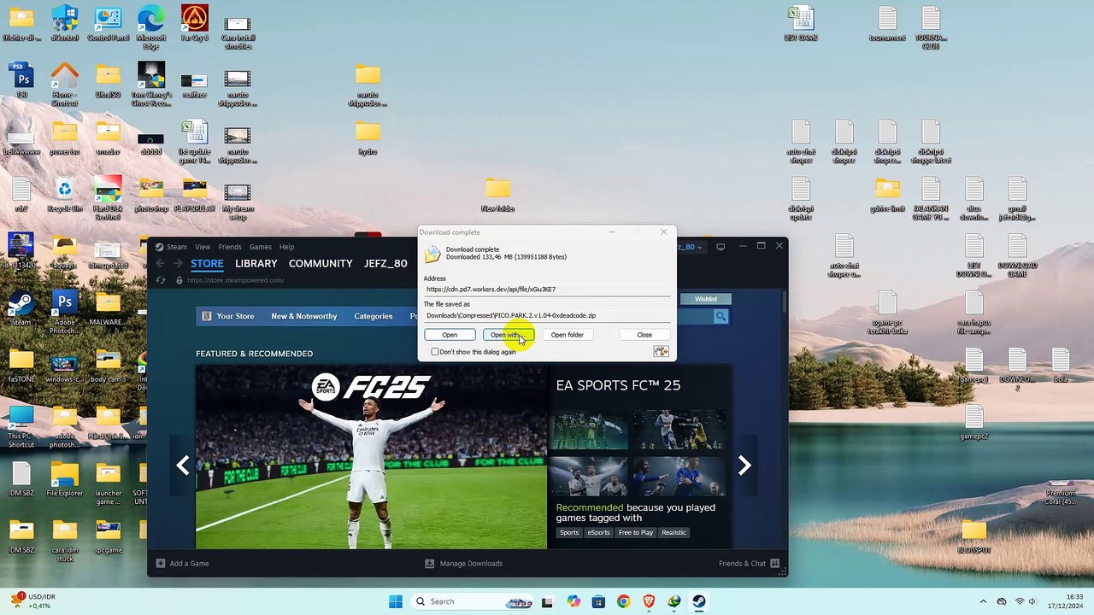Click the saved file path field

(x=547, y=315)
